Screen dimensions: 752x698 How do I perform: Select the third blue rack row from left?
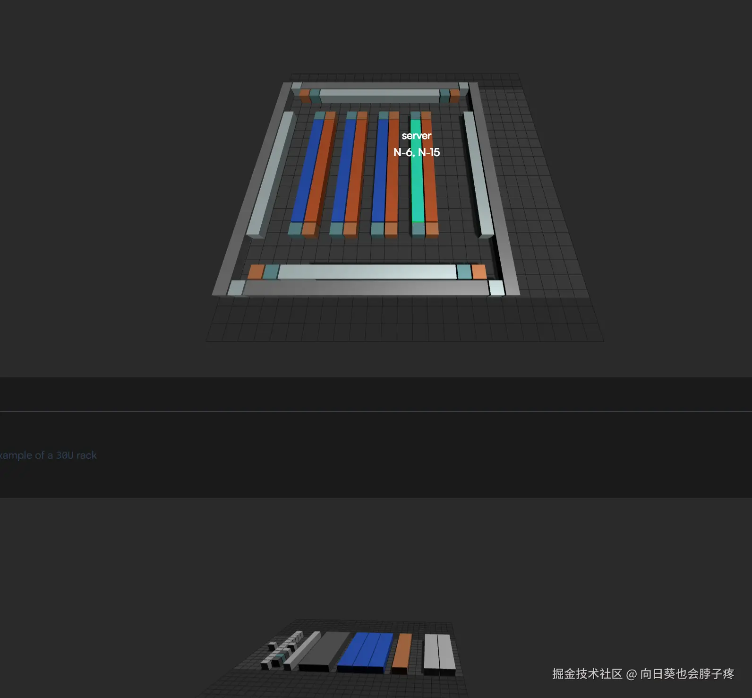380,170
